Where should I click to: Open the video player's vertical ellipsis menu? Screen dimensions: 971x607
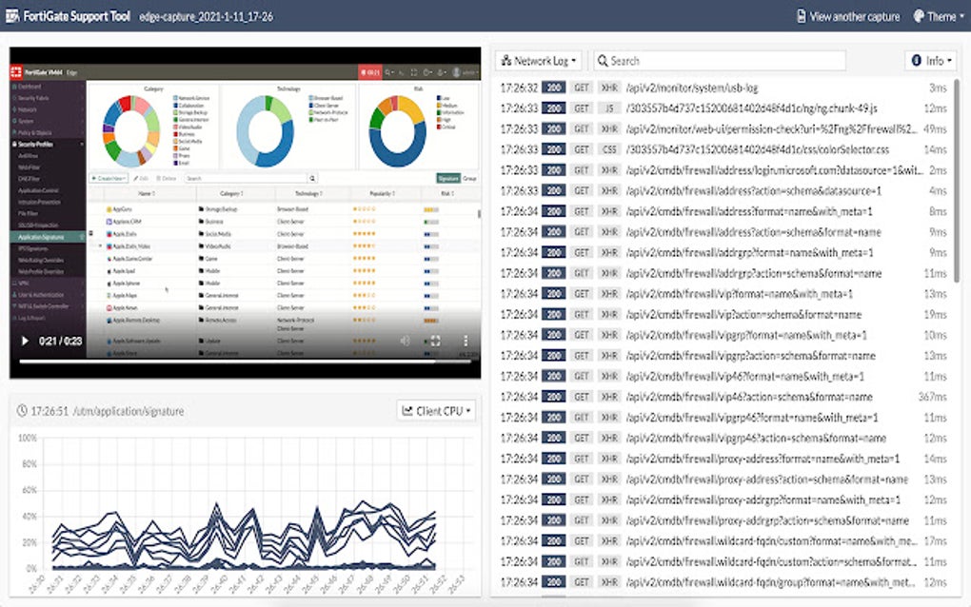pyautogui.click(x=465, y=341)
